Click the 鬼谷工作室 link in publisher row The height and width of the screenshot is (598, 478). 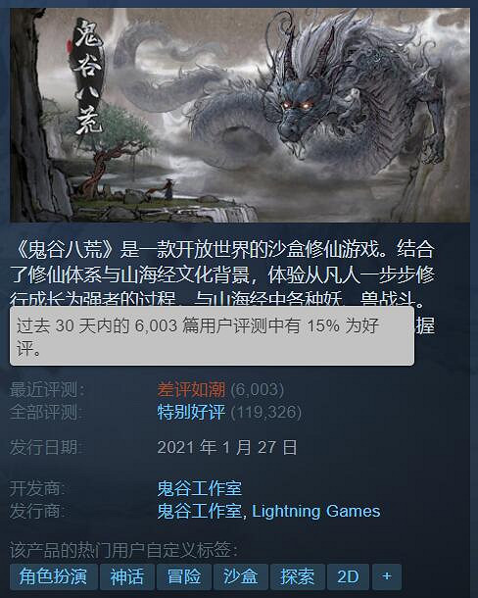[x=200, y=512]
